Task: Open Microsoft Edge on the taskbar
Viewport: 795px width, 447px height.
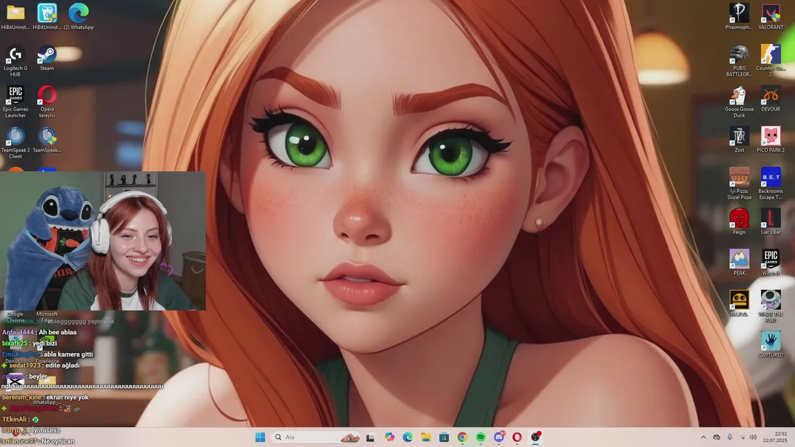Action: (x=407, y=437)
